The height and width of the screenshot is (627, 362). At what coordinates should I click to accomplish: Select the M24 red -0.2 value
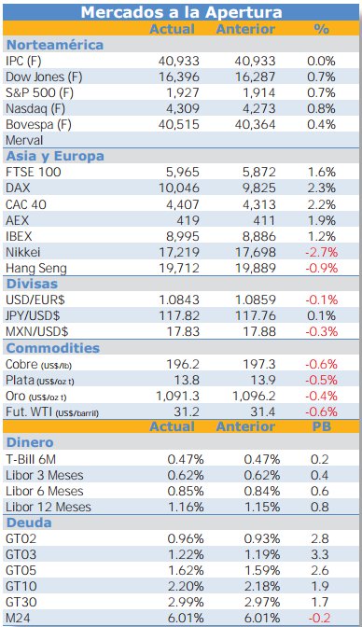320,618
